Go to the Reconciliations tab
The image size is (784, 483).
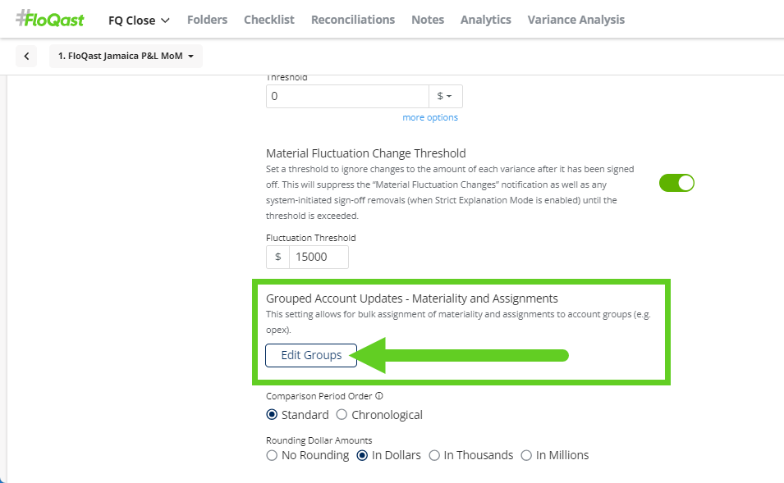352,20
